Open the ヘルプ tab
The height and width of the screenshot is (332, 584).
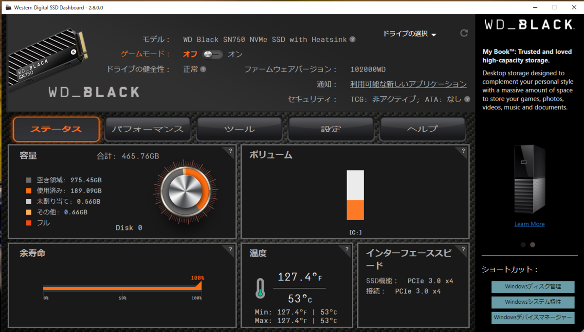tap(422, 129)
